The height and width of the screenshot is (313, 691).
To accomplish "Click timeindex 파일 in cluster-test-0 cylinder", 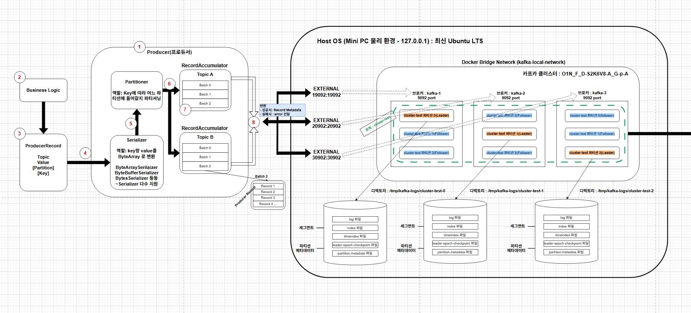I will [x=355, y=236].
